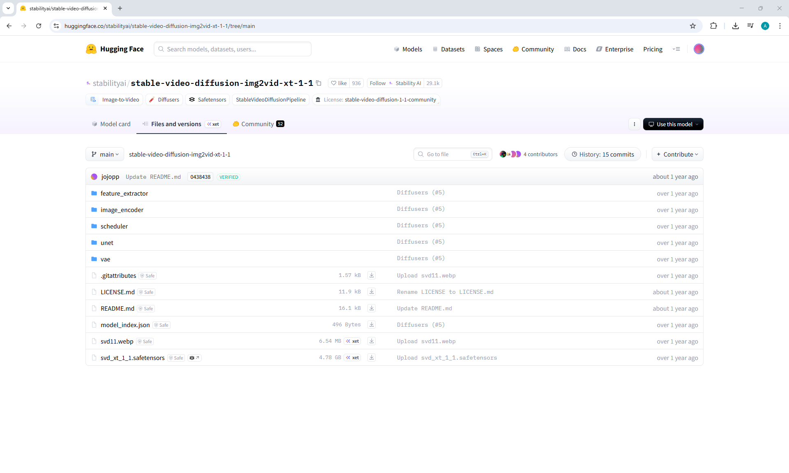789x473 pixels.
Task: Open the tab search dropdown arrow
Action: (8, 8)
